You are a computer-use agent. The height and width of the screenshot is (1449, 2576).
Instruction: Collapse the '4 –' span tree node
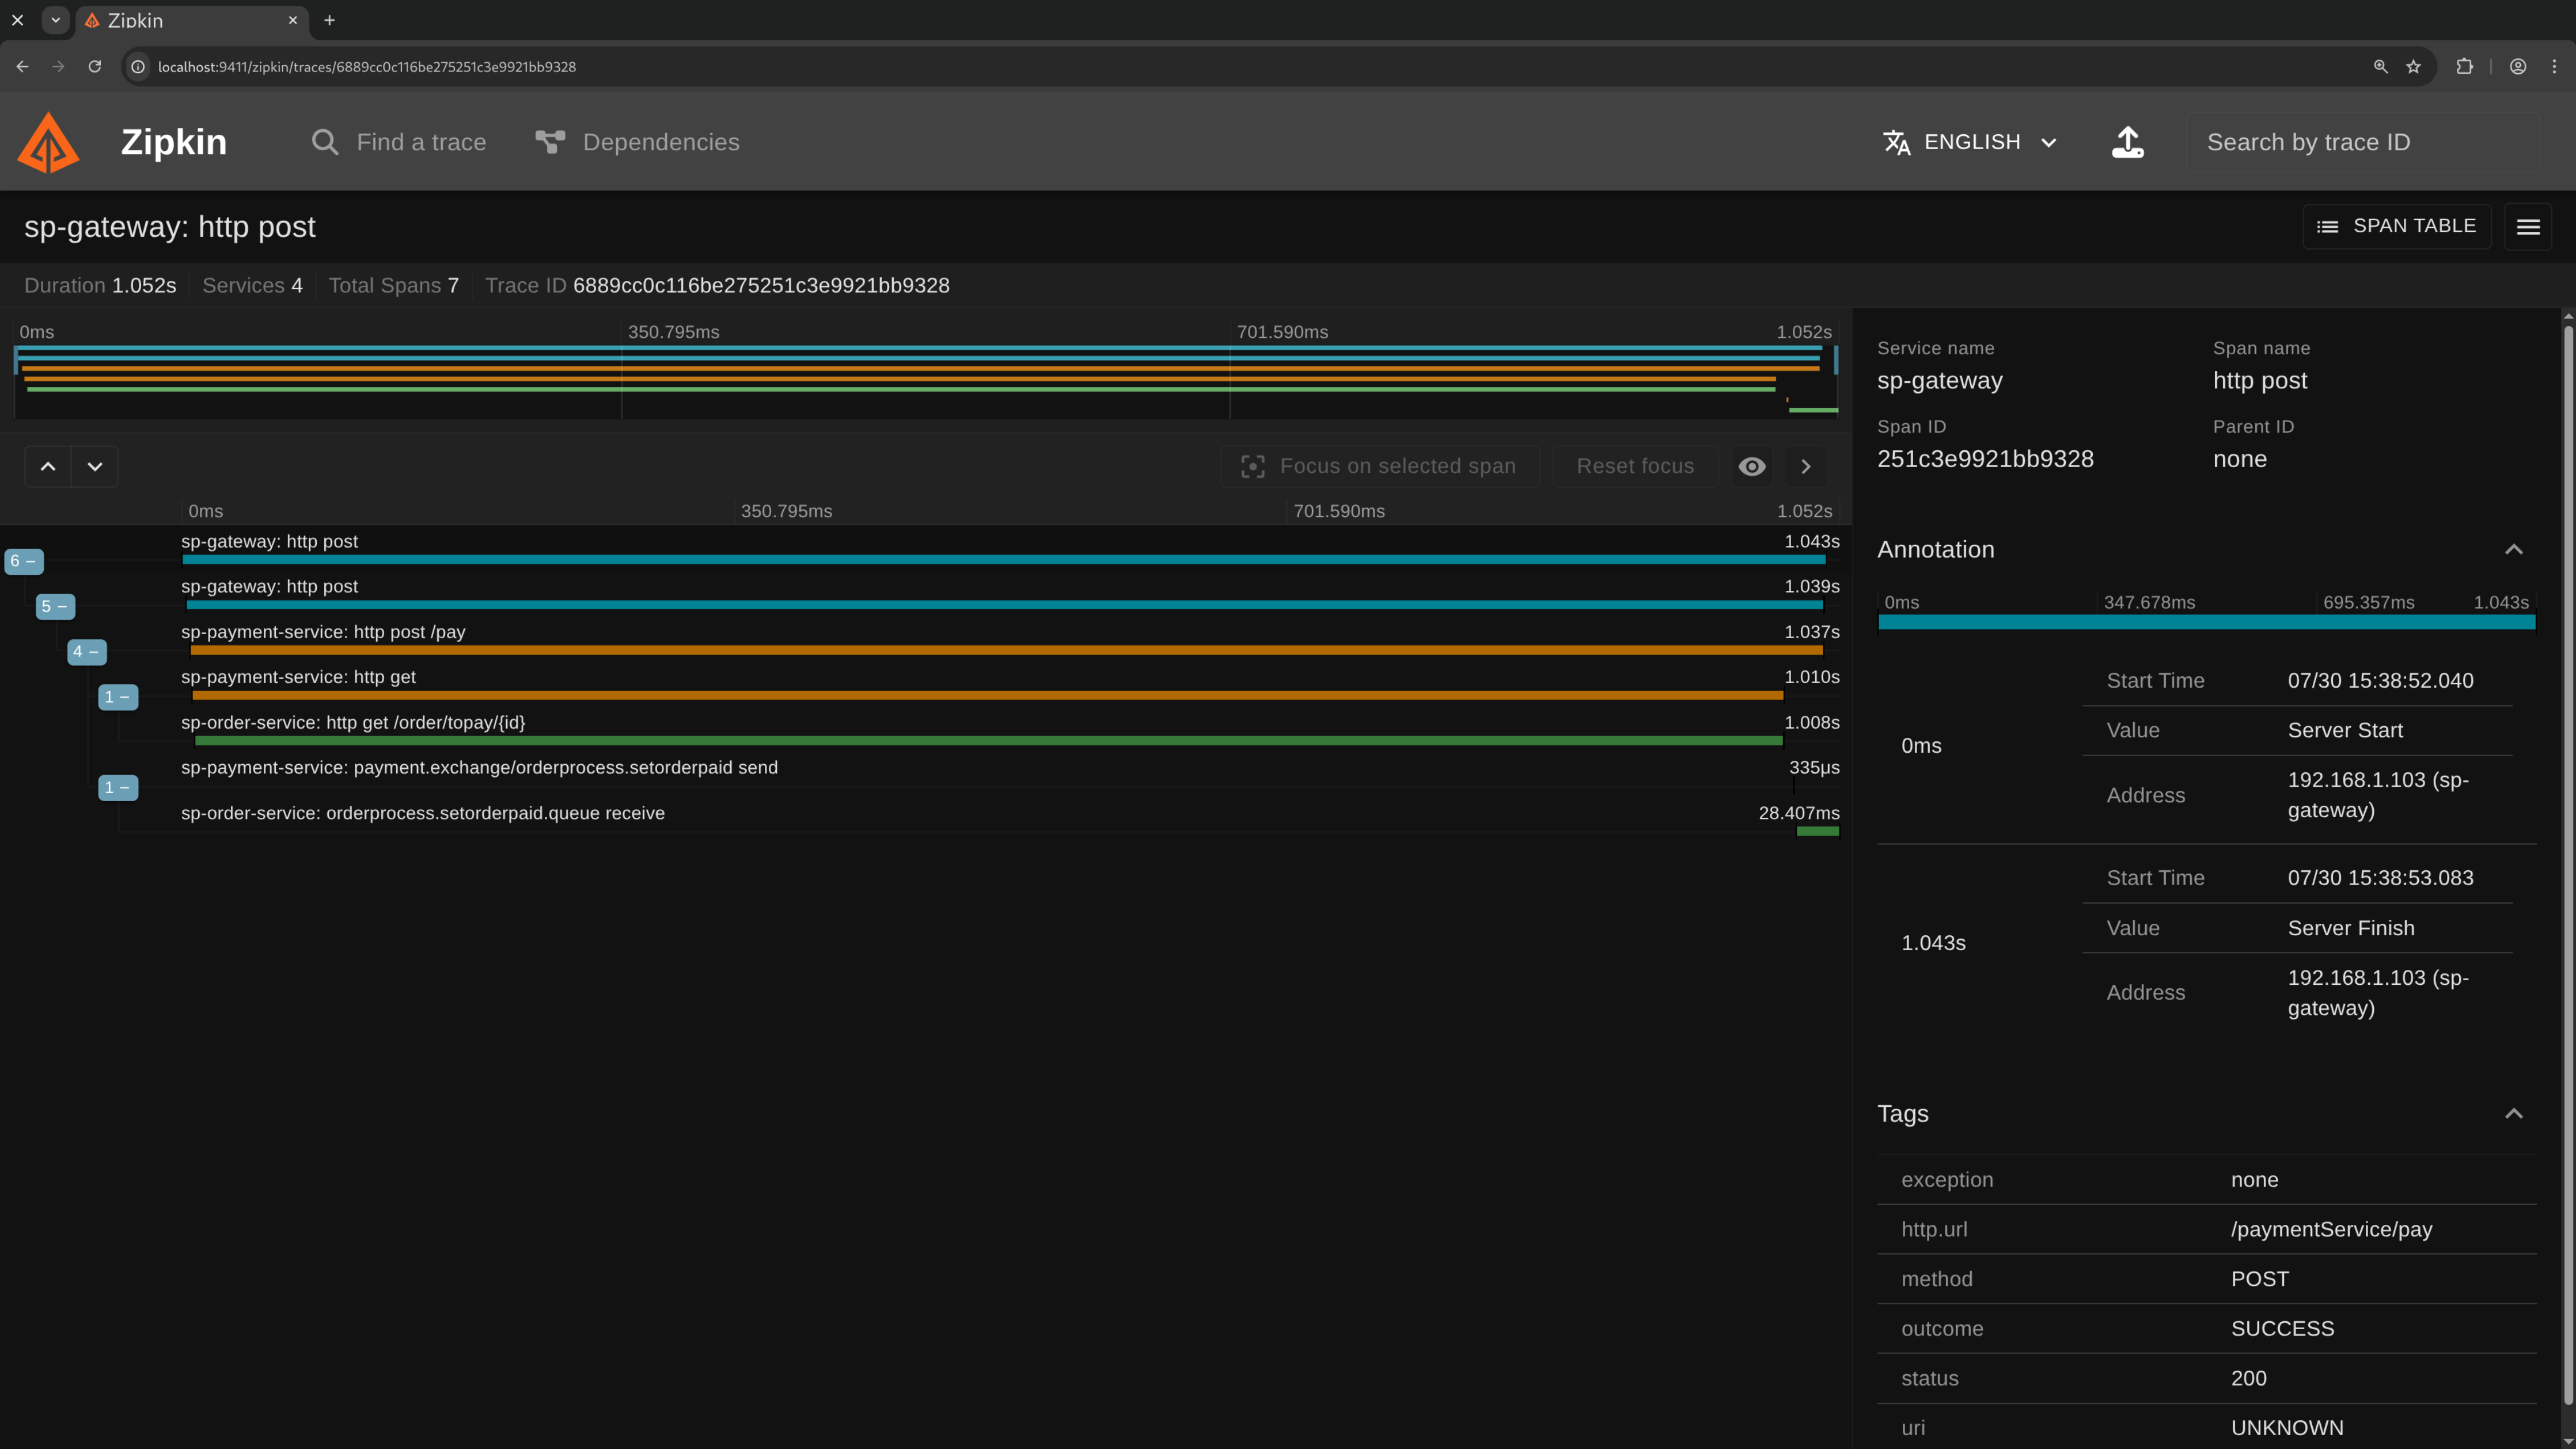pos(86,652)
